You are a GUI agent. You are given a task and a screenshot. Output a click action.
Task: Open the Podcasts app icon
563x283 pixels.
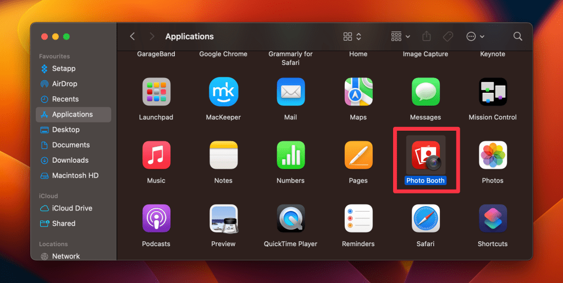click(156, 219)
